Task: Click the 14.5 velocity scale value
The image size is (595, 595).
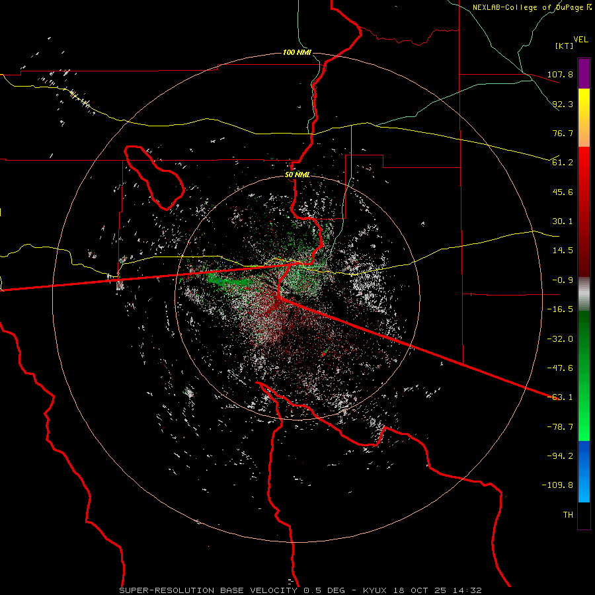Action: (563, 251)
